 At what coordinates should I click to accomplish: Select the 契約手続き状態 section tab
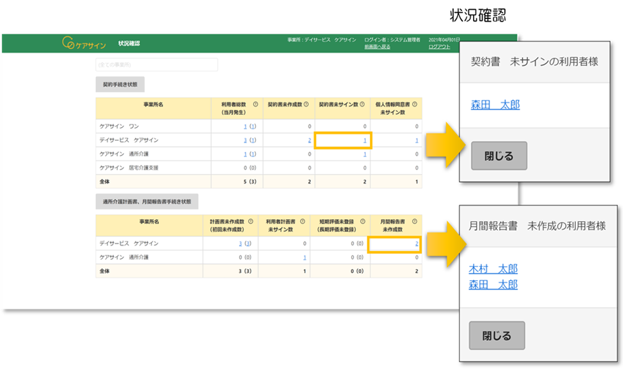click(120, 84)
